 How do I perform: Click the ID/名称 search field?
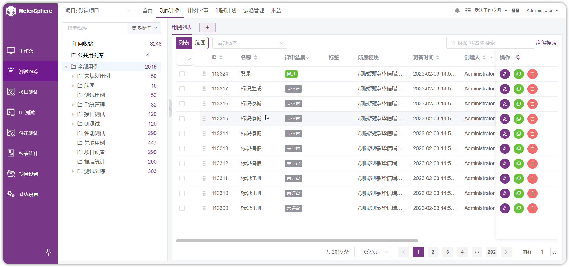(x=490, y=43)
